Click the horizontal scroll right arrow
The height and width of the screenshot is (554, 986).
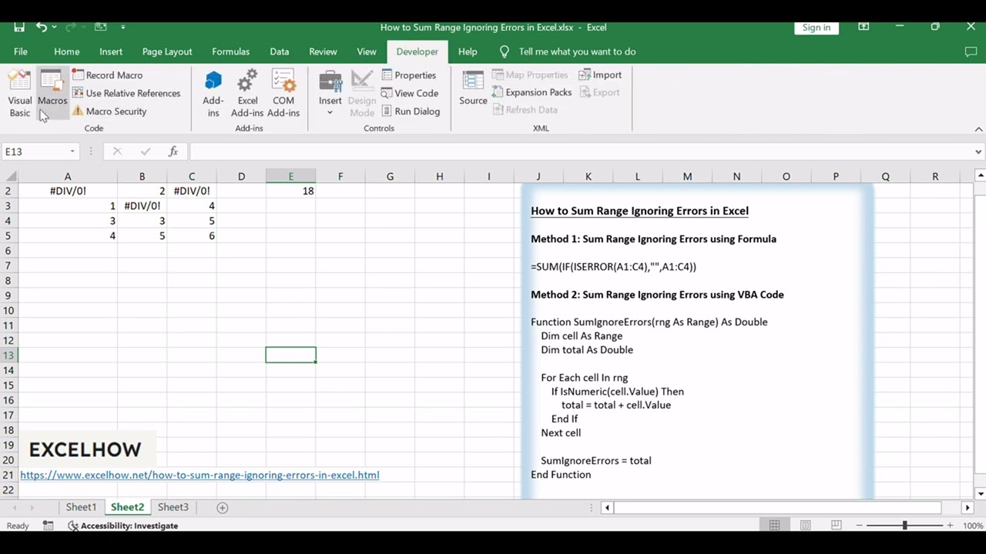(968, 508)
